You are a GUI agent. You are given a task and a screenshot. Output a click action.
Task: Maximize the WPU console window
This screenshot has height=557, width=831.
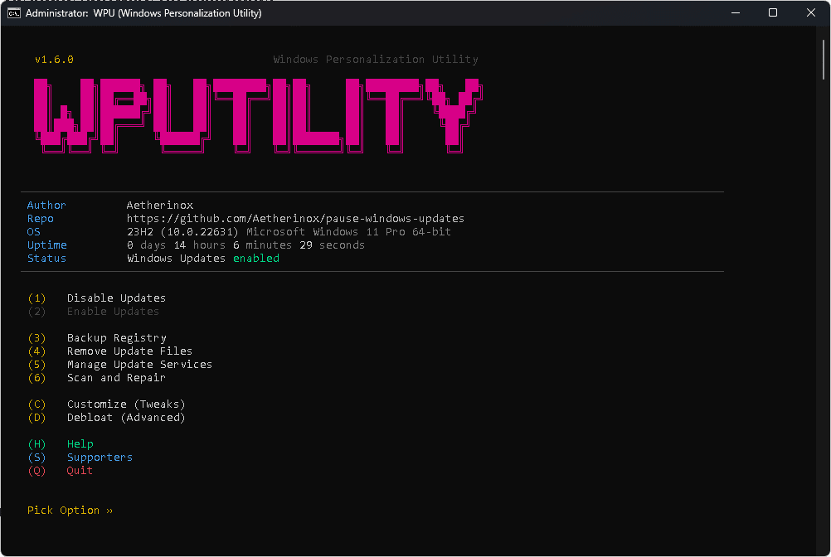773,13
